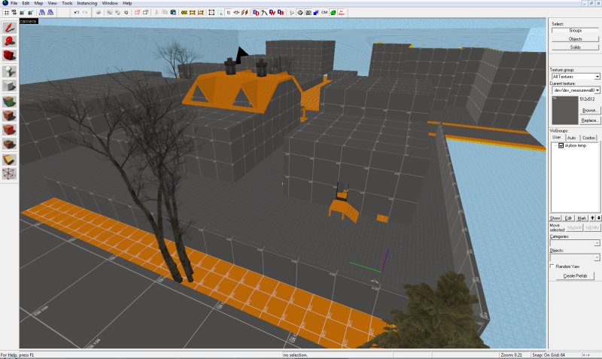Open the Instancing menu
Image resolution: width=602 pixels, height=359 pixels.
pyautogui.click(x=87, y=3)
